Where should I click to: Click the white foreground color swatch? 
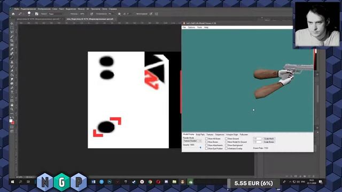coord(11,121)
